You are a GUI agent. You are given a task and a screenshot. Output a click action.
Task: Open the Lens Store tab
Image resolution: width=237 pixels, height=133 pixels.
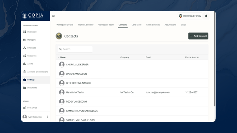click(137, 25)
